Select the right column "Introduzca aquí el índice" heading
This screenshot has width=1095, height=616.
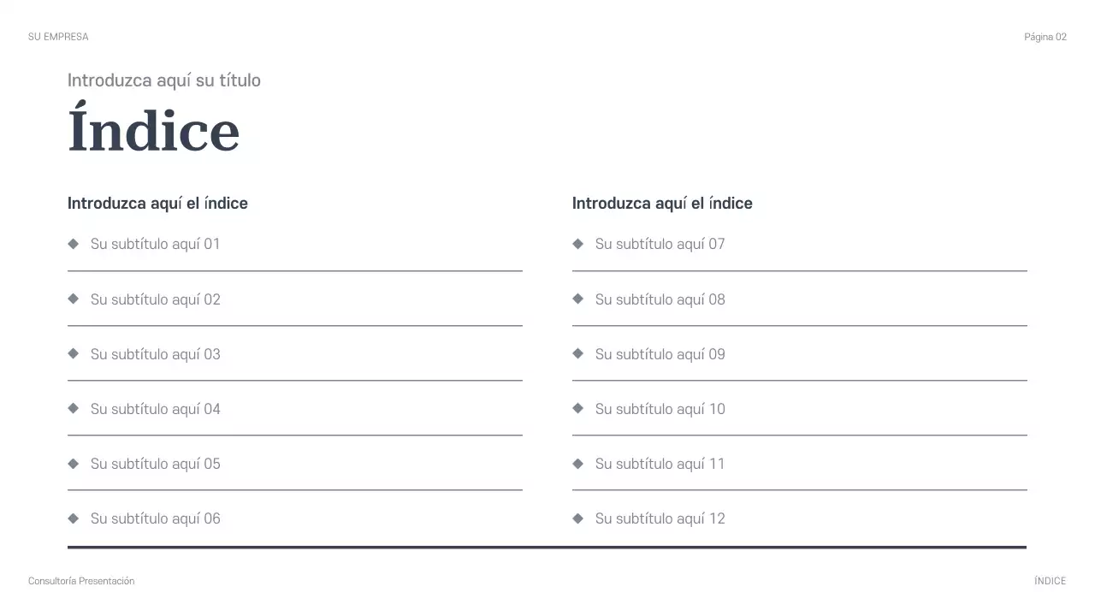point(662,204)
